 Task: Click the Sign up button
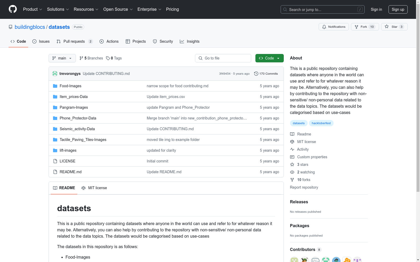click(x=398, y=9)
